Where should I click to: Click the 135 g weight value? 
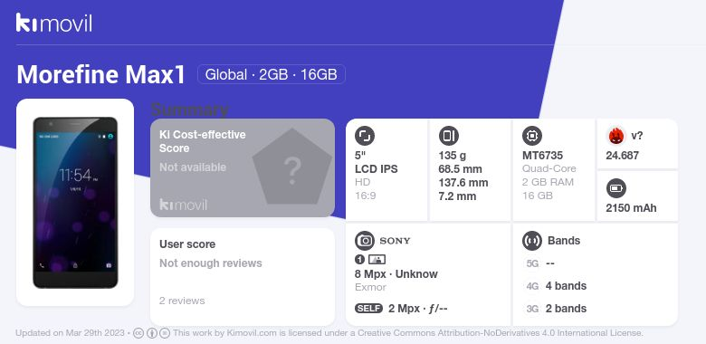click(x=453, y=156)
